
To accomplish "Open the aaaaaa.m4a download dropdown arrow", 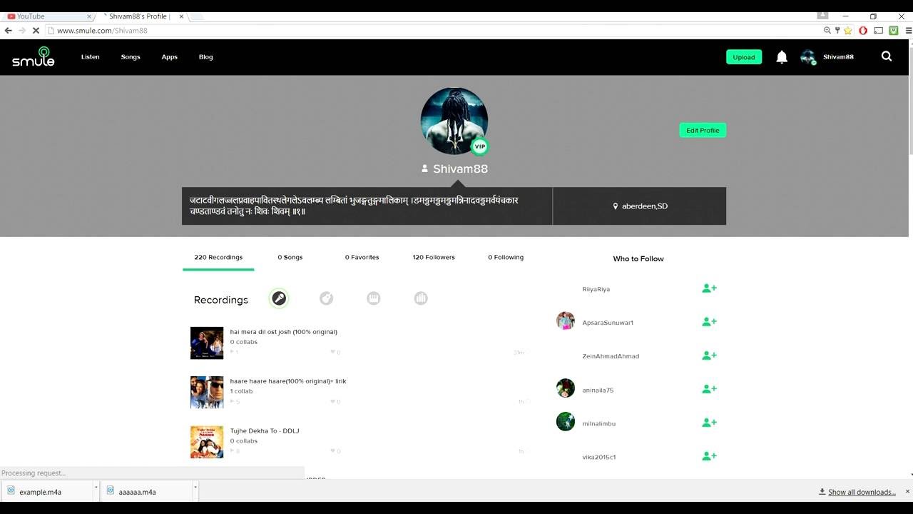I will (195, 489).
